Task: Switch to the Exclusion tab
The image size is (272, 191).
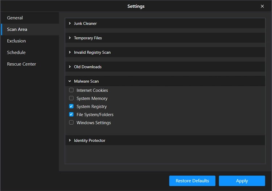Action: 30,41
